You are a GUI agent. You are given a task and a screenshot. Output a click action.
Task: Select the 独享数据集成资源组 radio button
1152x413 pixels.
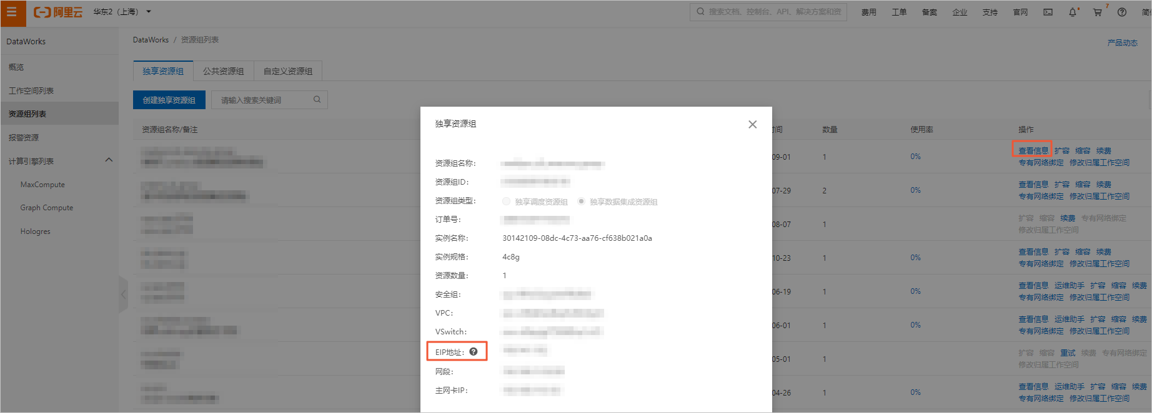click(x=582, y=201)
